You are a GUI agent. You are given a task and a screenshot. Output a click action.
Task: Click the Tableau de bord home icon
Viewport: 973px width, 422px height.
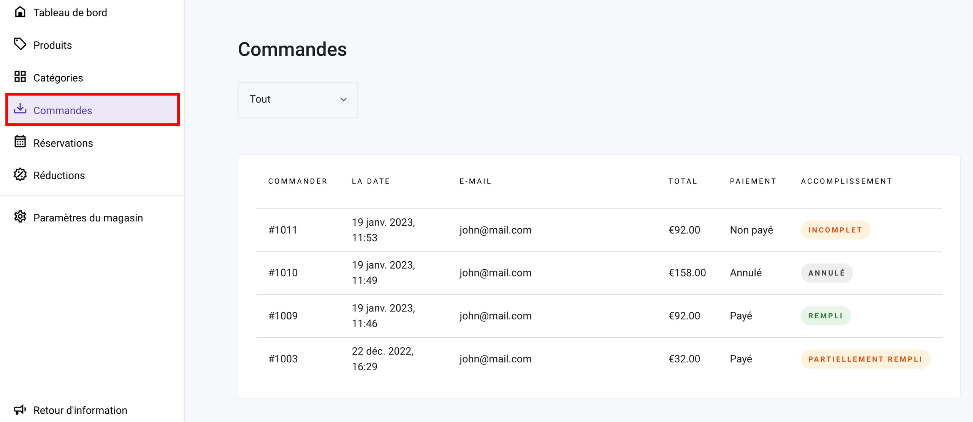pos(20,12)
